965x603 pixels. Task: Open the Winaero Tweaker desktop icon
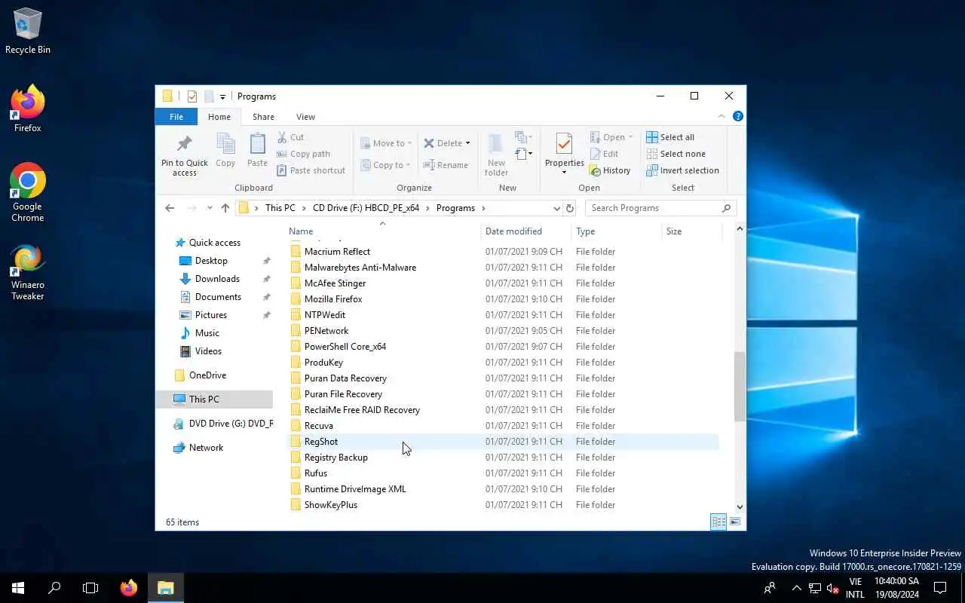click(x=28, y=273)
